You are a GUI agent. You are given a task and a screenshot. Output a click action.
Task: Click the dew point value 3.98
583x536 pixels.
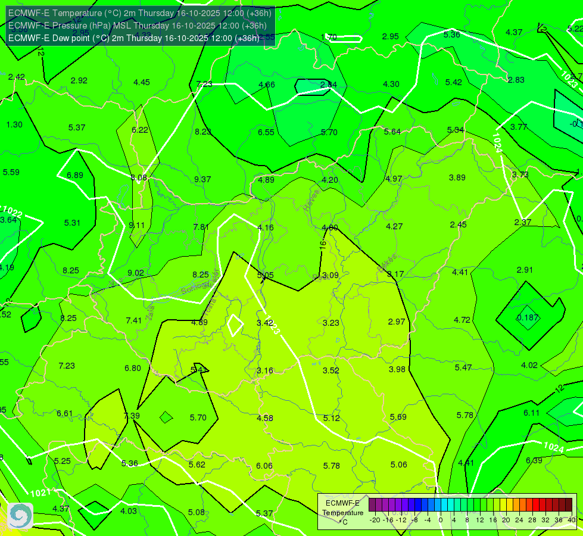tap(397, 369)
